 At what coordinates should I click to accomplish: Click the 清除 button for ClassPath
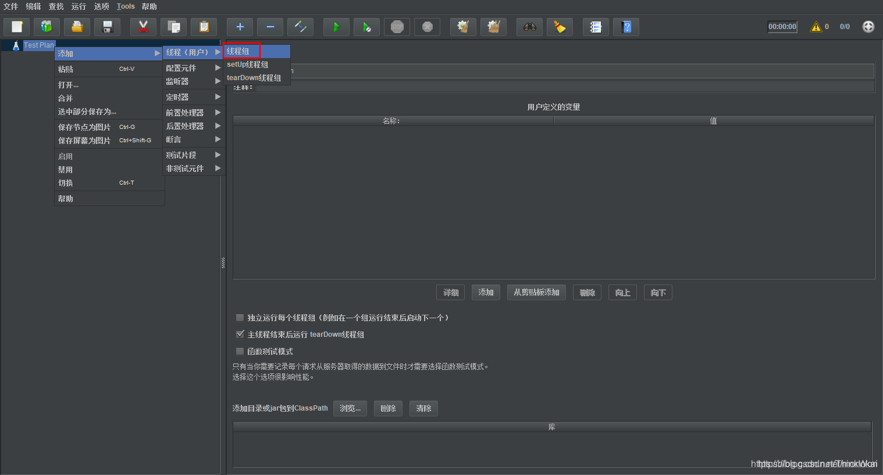(423, 408)
